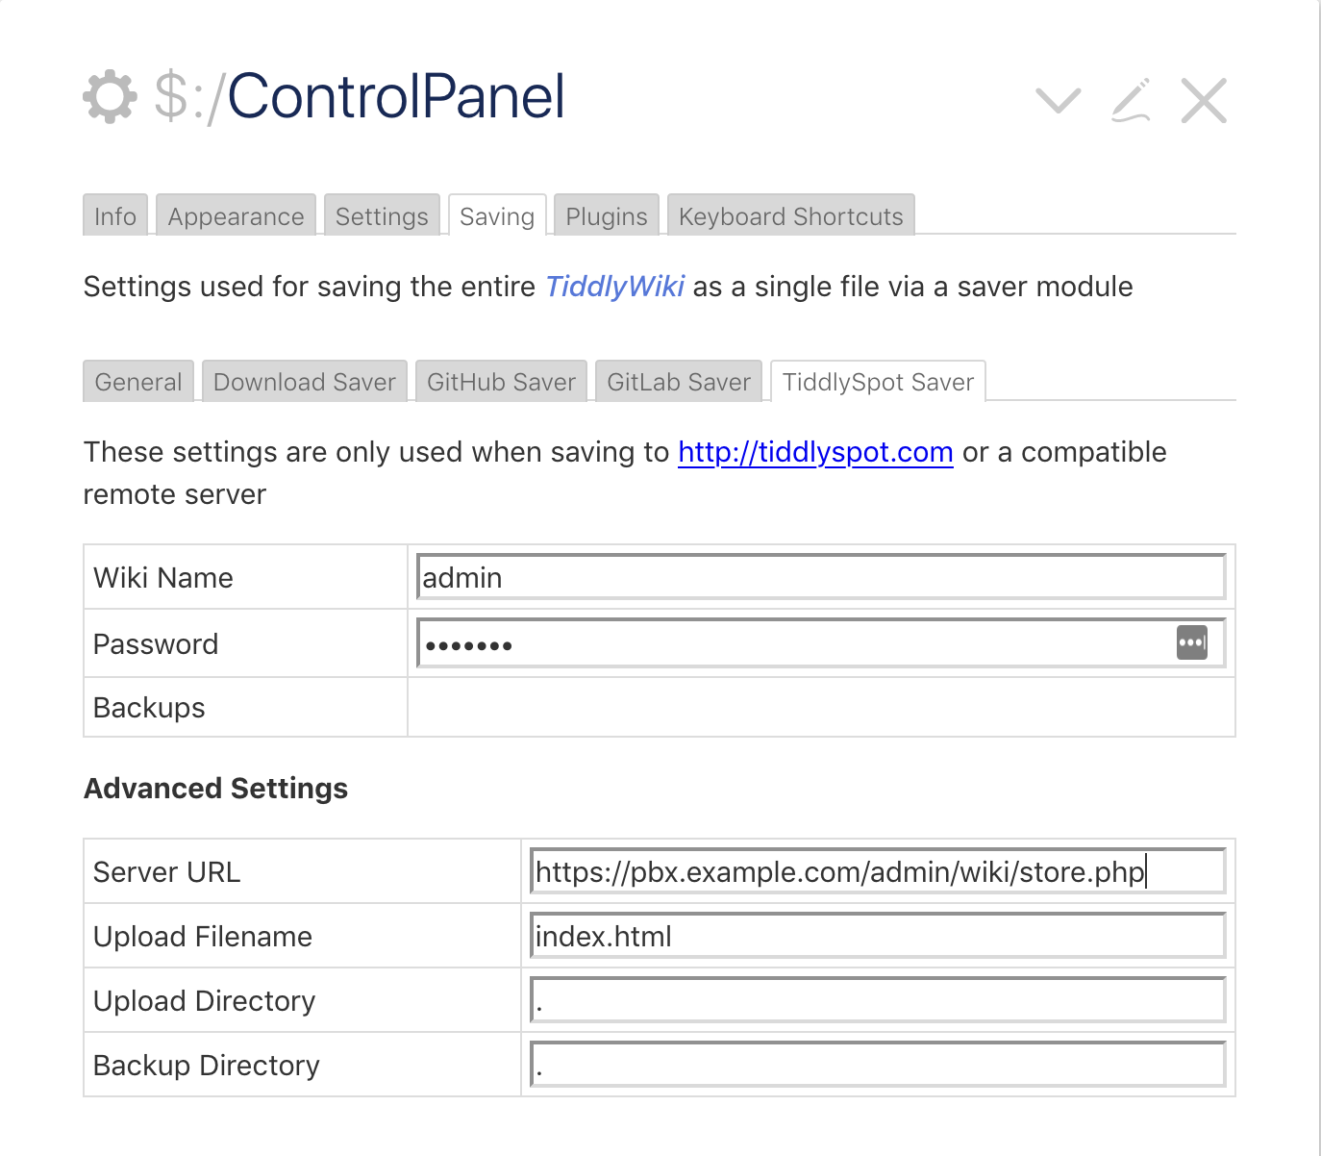Follow the TiddlyWiki link in the description
This screenshot has width=1321, height=1156.
pos(615,287)
